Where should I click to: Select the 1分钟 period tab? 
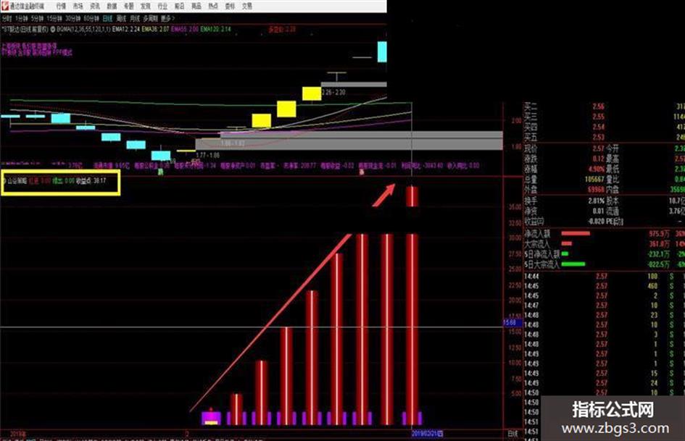22,18
